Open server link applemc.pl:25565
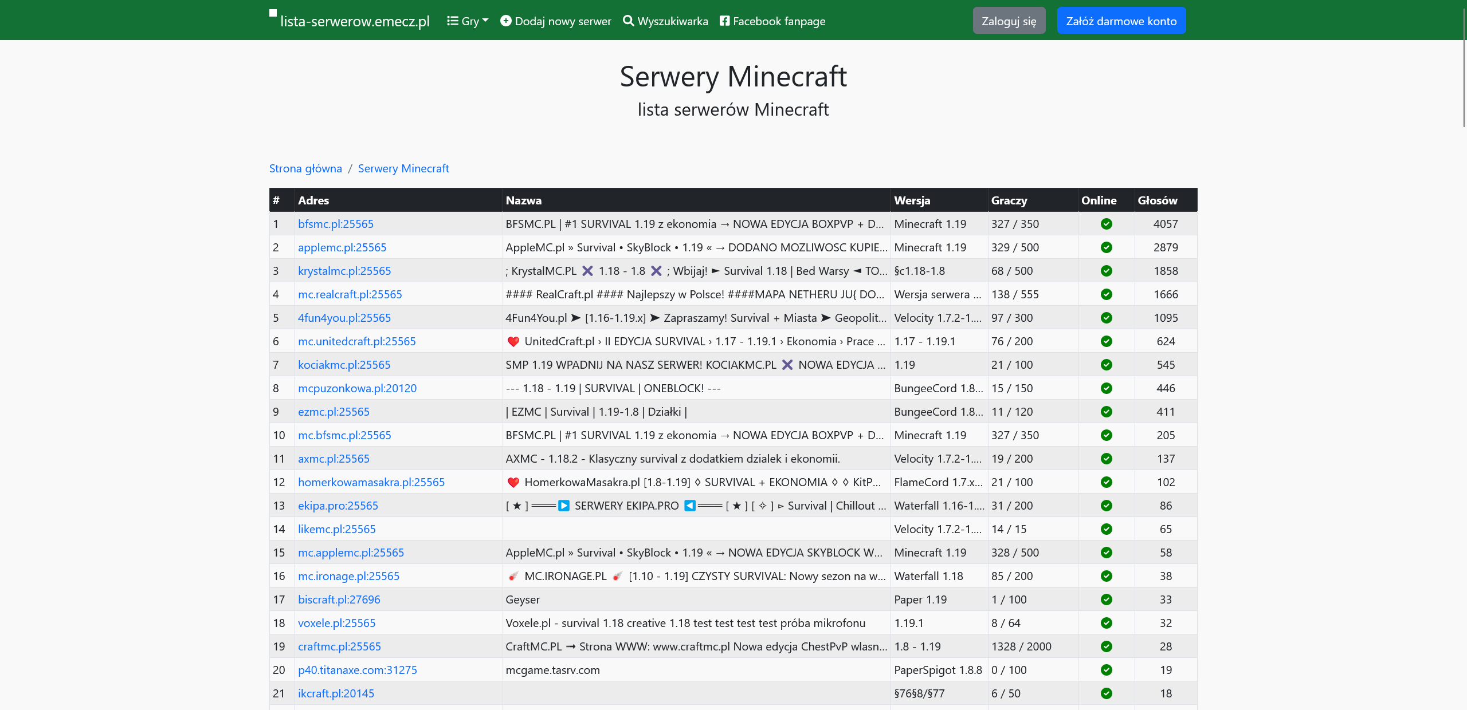 (x=342, y=247)
